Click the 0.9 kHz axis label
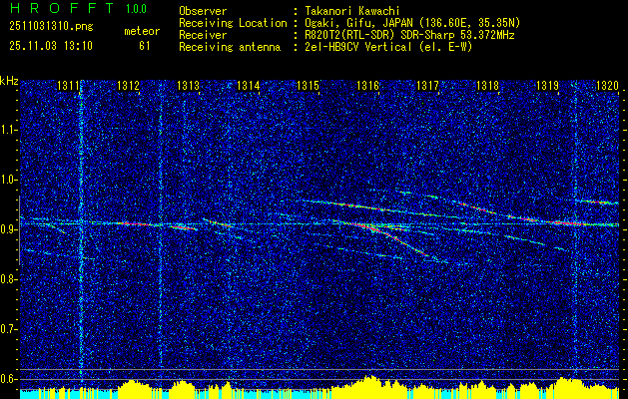628x399 pixels. [9, 229]
